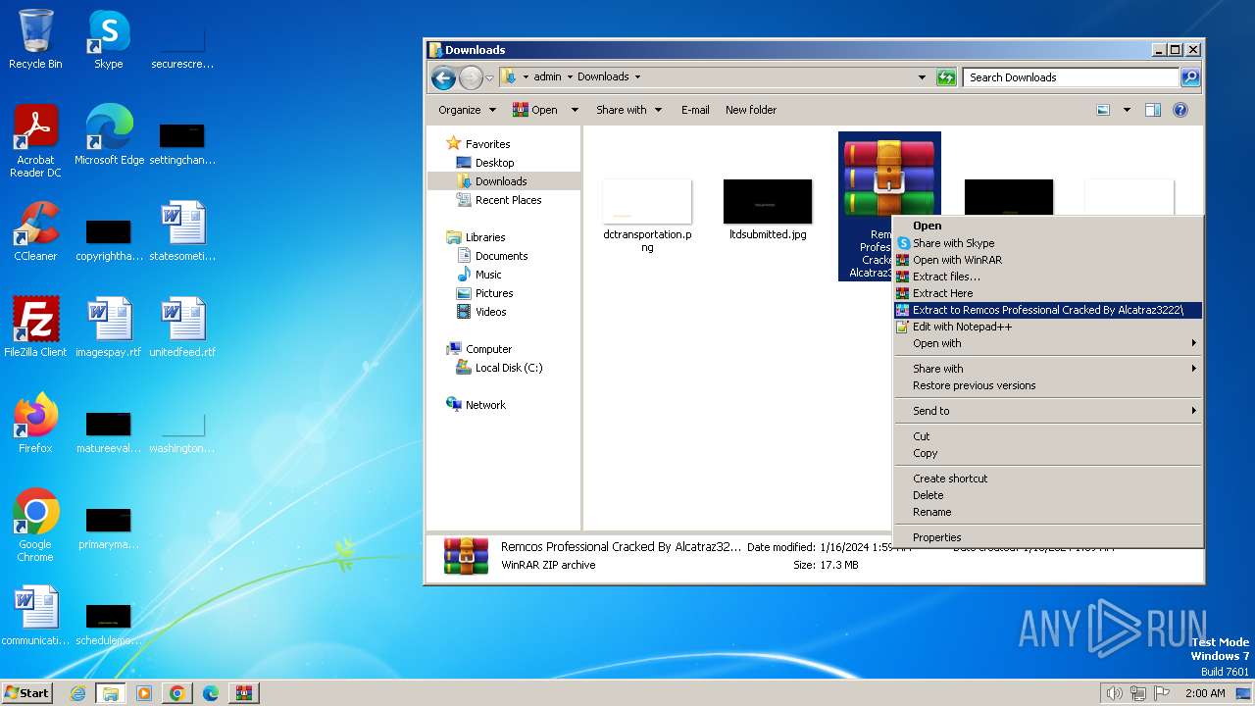Viewport: 1255px width, 706px height.
Task: Refresh the Downloads folder address bar
Action: tap(946, 77)
